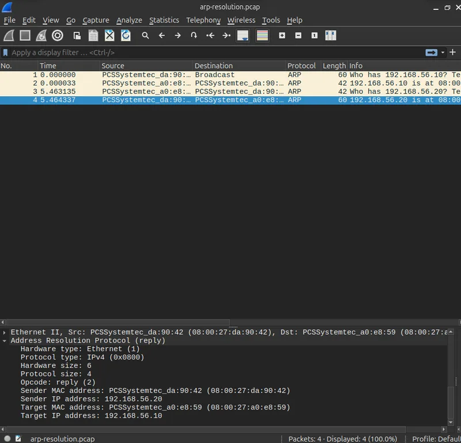This screenshot has height=443, width=461.
Task: Open the View menu
Action: (51, 20)
